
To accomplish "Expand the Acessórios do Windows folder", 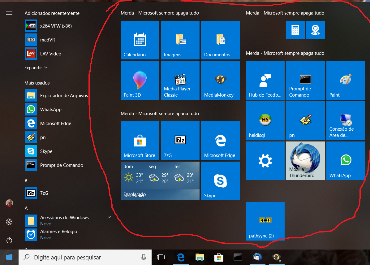I will pos(109,217).
